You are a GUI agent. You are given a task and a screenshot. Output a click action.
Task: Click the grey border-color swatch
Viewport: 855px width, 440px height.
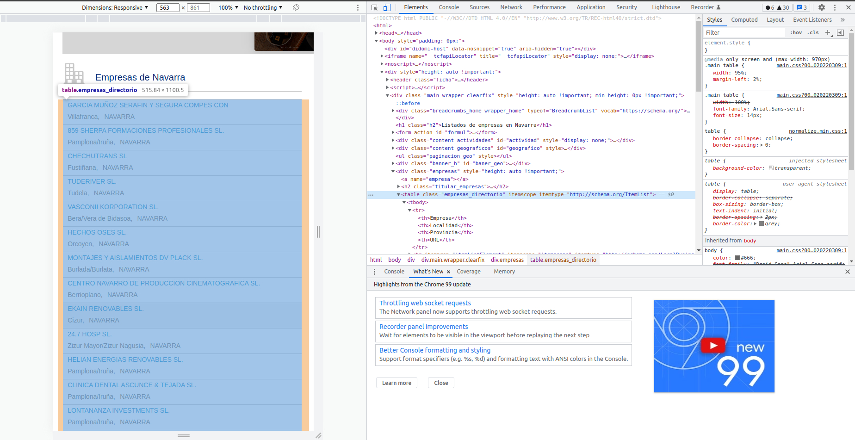click(762, 224)
